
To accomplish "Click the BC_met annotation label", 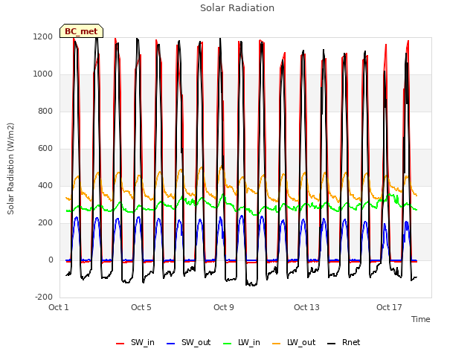I will tap(81, 31).
